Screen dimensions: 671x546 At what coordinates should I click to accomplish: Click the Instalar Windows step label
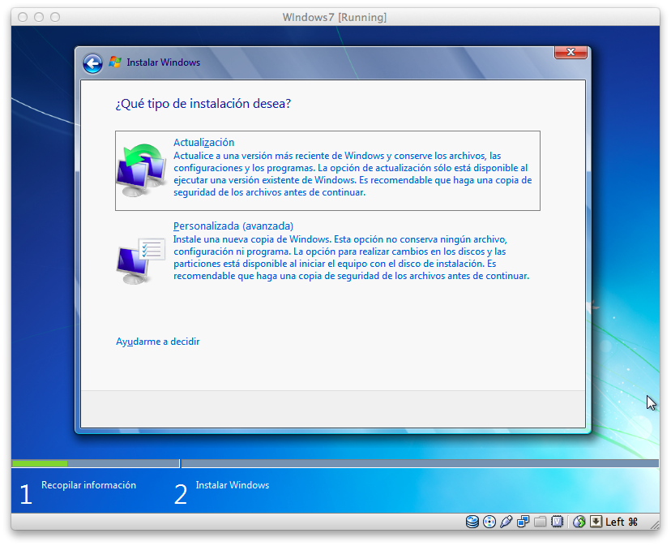pyautogui.click(x=232, y=484)
